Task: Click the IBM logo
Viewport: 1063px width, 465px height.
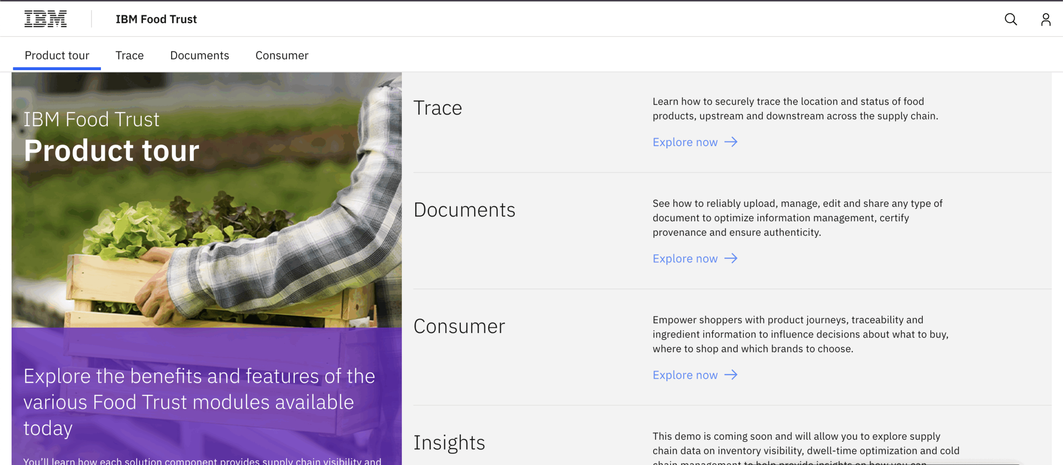Action: coord(45,19)
